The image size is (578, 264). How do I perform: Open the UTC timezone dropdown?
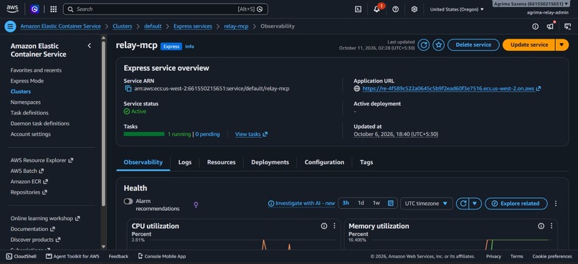pos(427,204)
